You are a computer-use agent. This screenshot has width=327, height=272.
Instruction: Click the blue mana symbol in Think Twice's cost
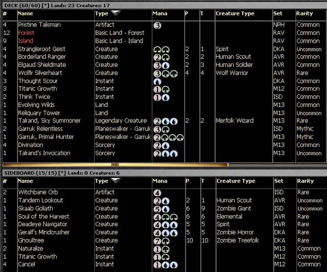click(166, 97)
